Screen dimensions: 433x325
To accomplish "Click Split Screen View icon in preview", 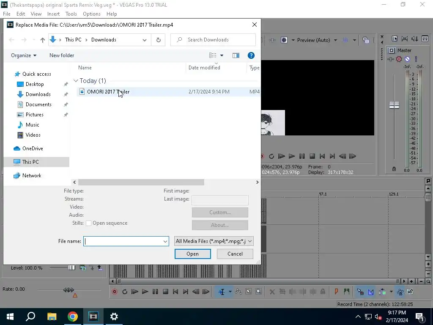I will click(x=284, y=40).
